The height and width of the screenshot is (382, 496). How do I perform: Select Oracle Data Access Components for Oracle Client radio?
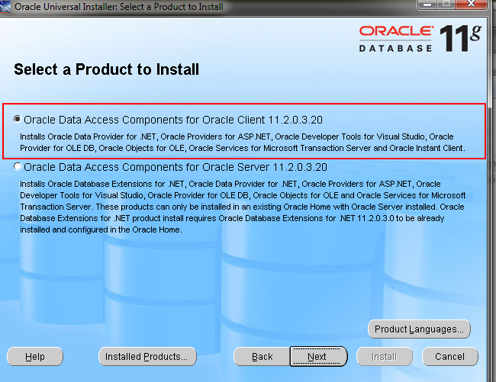(18, 119)
